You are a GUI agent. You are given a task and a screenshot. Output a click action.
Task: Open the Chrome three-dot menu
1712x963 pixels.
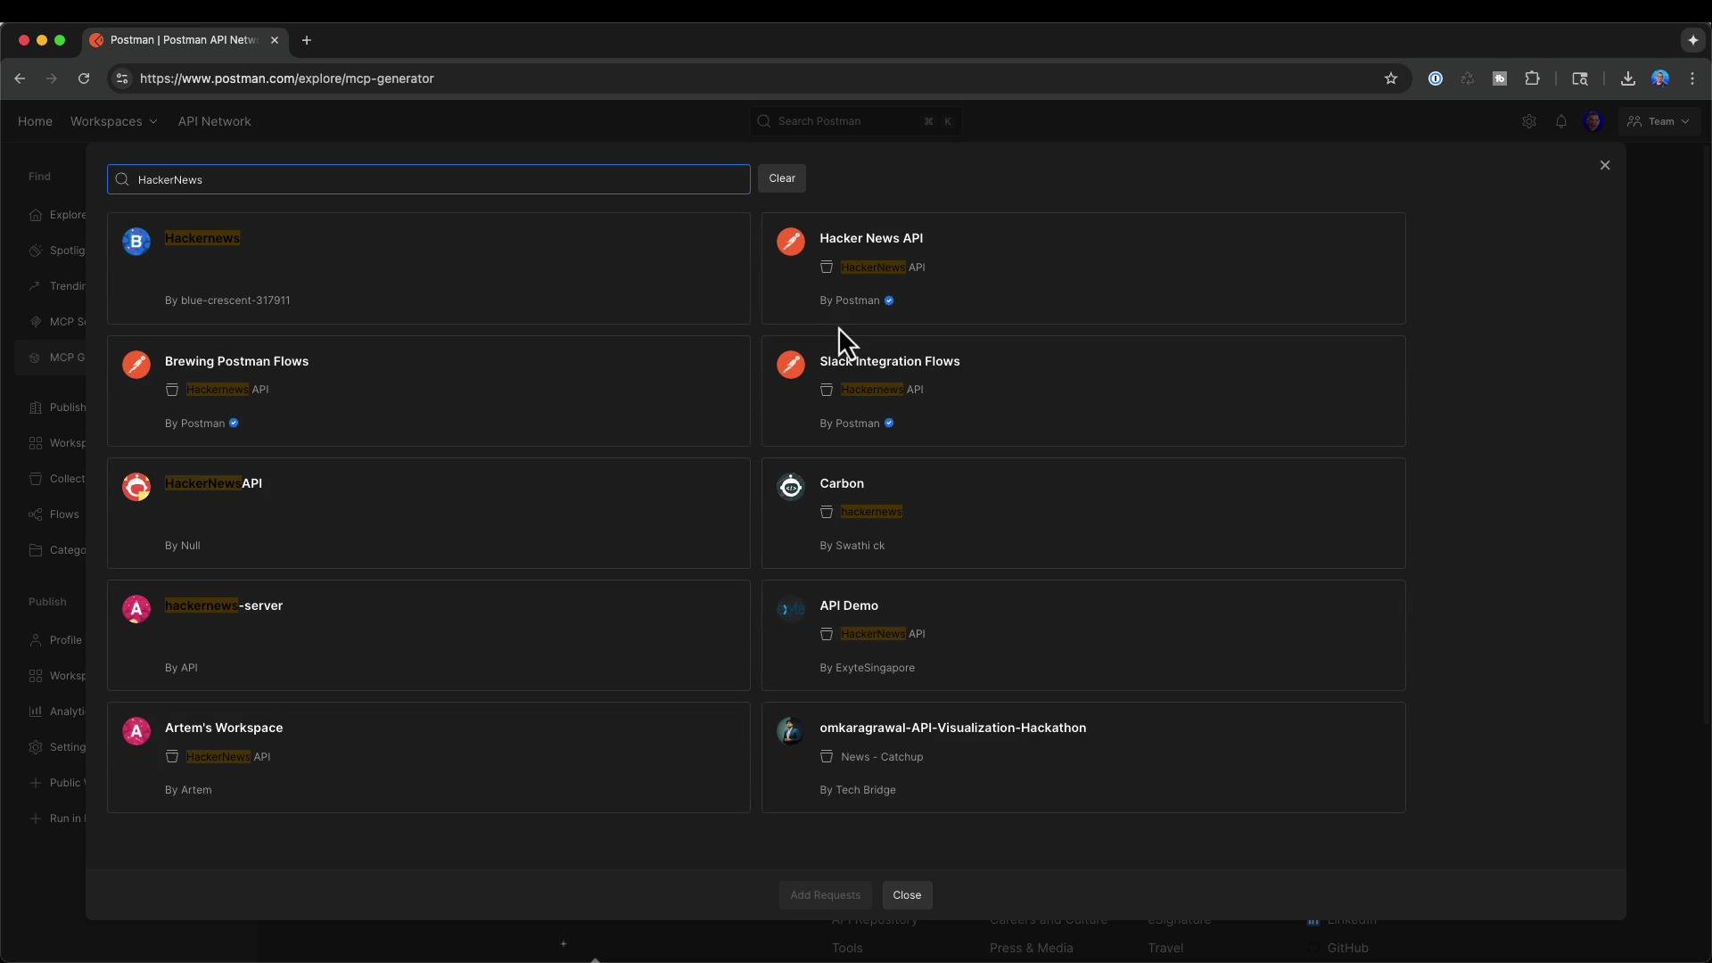click(x=1692, y=78)
